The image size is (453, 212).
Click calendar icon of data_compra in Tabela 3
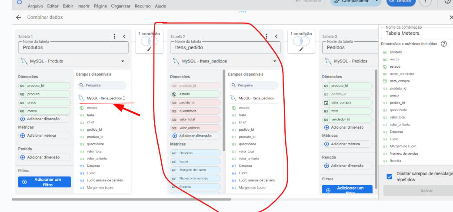pyautogui.click(x=326, y=103)
